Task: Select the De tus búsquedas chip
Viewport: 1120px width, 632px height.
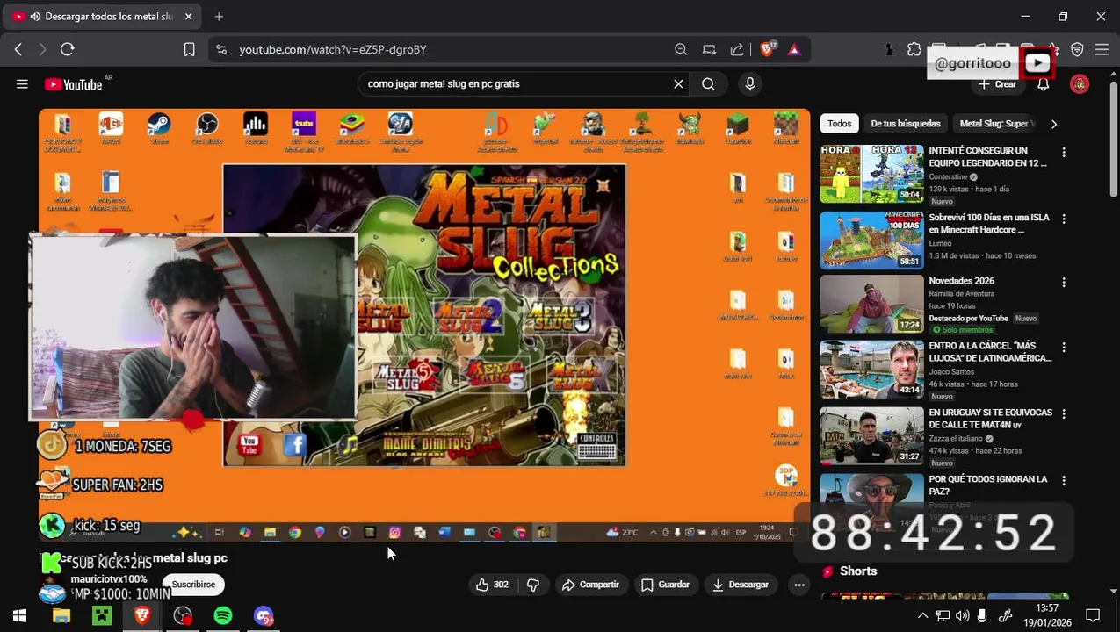Action: click(906, 124)
